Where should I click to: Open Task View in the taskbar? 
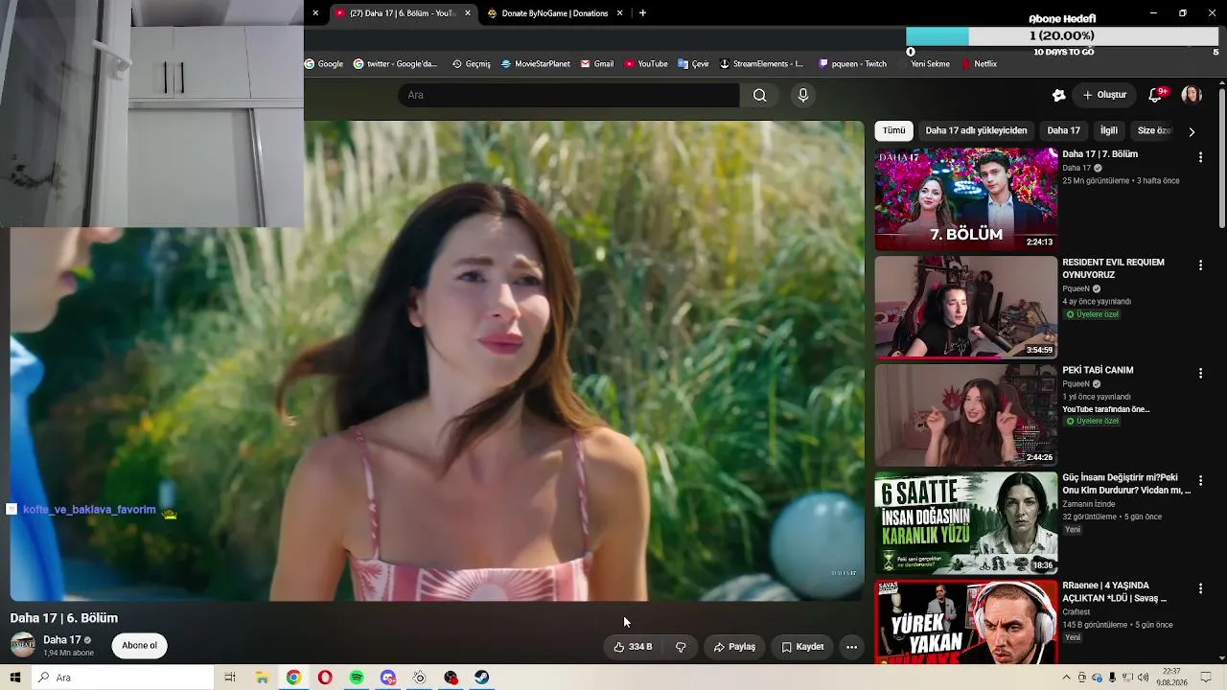(x=230, y=678)
